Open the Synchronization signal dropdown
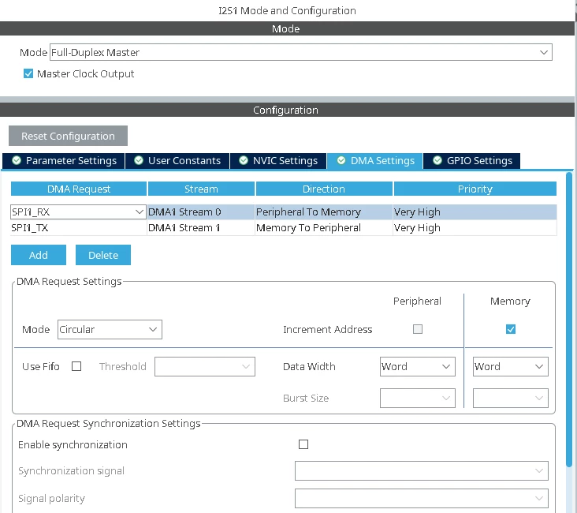This screenshot has width=577, height=513. pyautogui.click(x=422, y=470)
